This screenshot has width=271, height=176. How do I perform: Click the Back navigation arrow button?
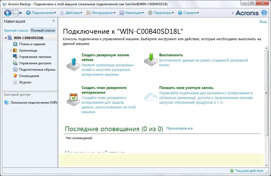pyautogui.click(x=7, y=13)
